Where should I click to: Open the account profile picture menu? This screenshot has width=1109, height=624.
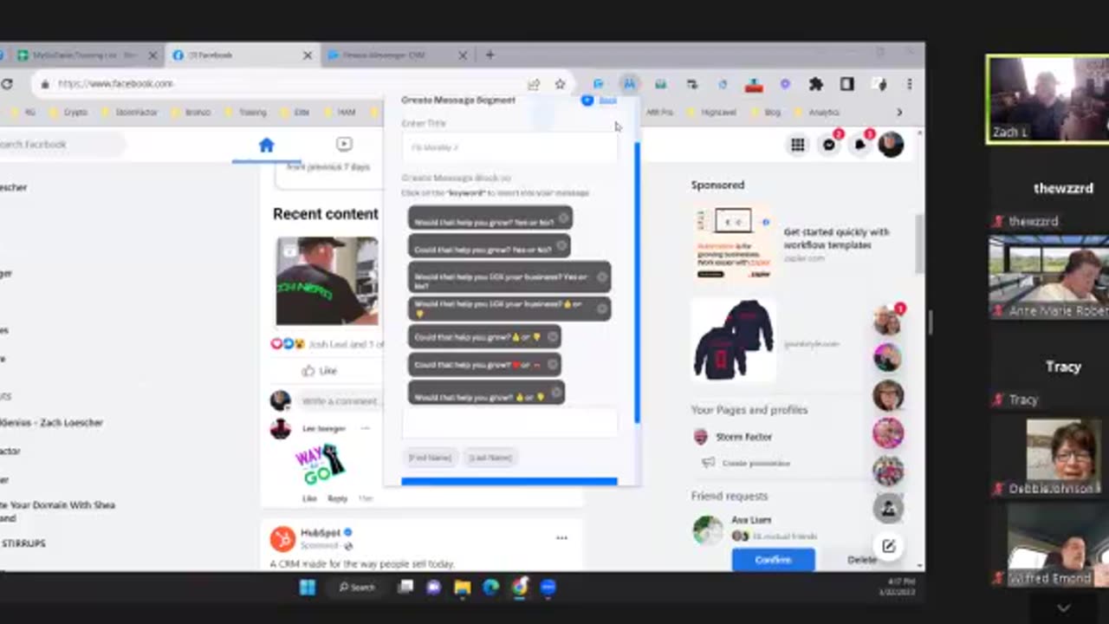click(x=891, y=145)
